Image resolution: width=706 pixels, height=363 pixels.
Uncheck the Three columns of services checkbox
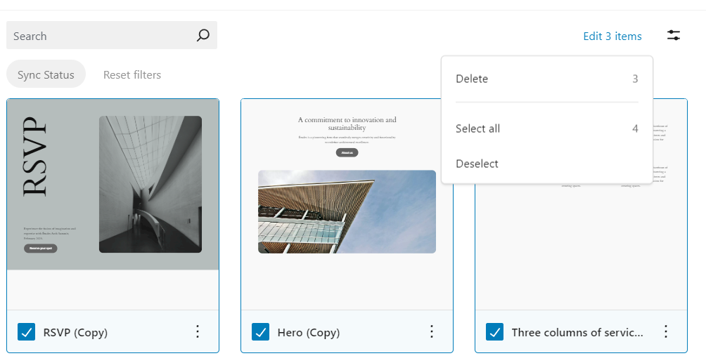point(495,332)
